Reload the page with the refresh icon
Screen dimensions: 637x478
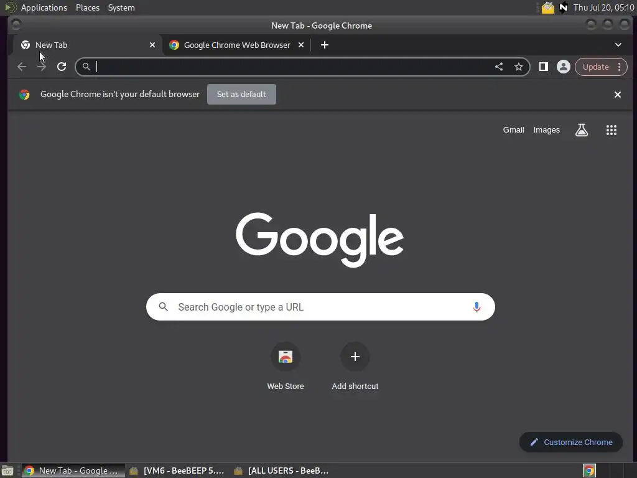[x=62, y=67]
